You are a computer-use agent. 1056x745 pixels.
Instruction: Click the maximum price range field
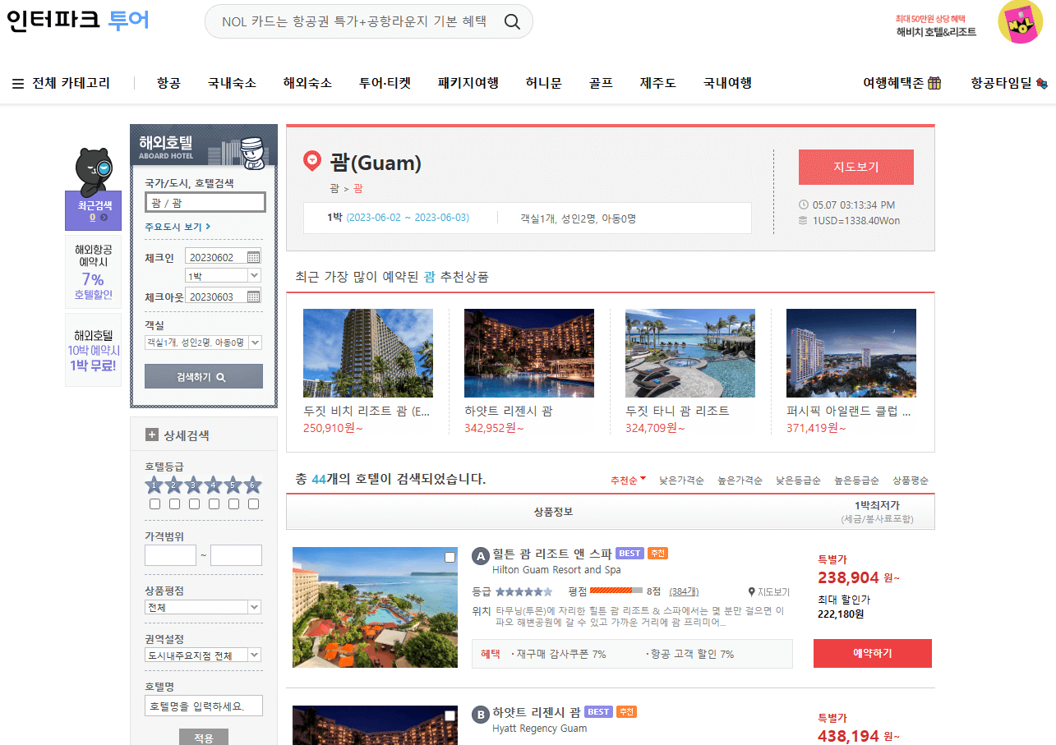point(236,555)
